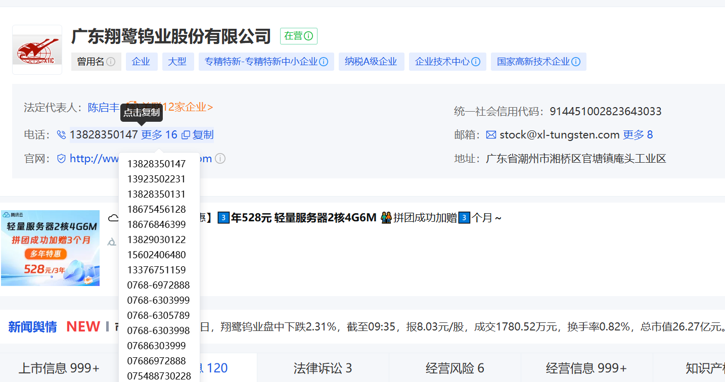Select phone 075488730228 in list
This screenshot has height=382, width=725.
tap(159, 376)
